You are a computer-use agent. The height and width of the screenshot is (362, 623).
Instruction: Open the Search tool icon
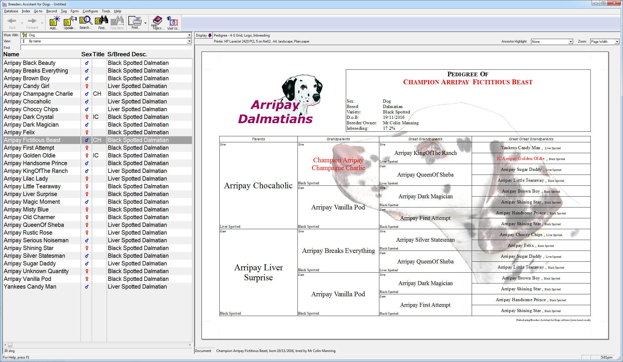(x=86, y=23)
